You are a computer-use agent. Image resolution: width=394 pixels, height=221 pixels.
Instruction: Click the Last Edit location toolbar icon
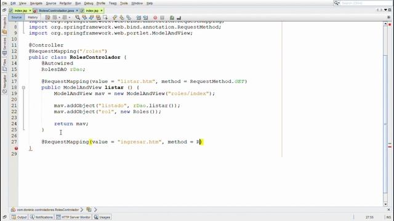pyautogui.click(x=47, y=18)
